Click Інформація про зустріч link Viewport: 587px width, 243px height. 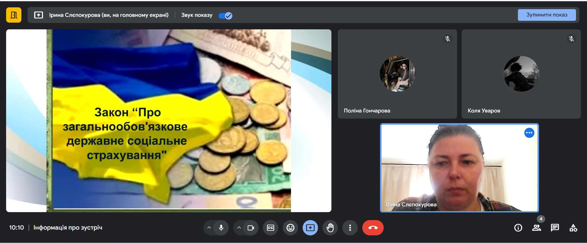click(68, 228)
